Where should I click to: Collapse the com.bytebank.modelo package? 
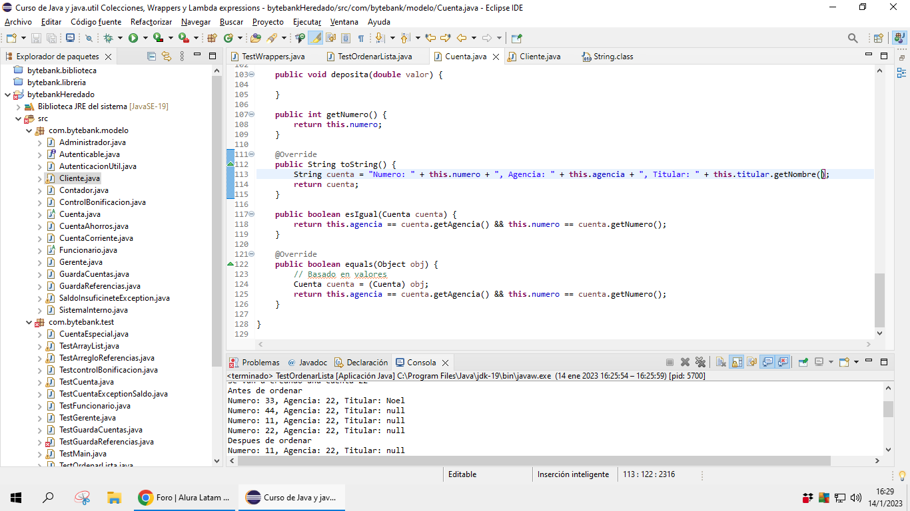[x=29, y=130]
